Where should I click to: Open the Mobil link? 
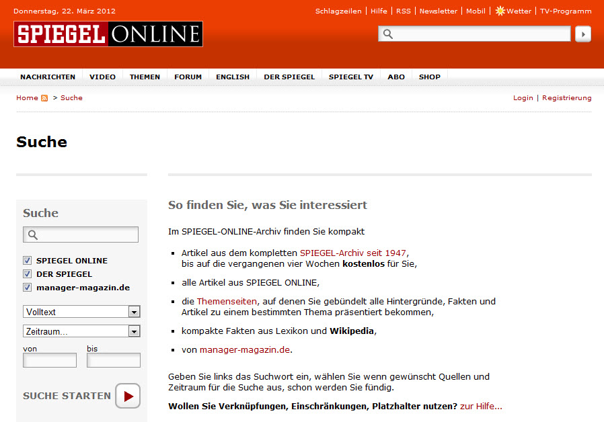tap(476, 11)
